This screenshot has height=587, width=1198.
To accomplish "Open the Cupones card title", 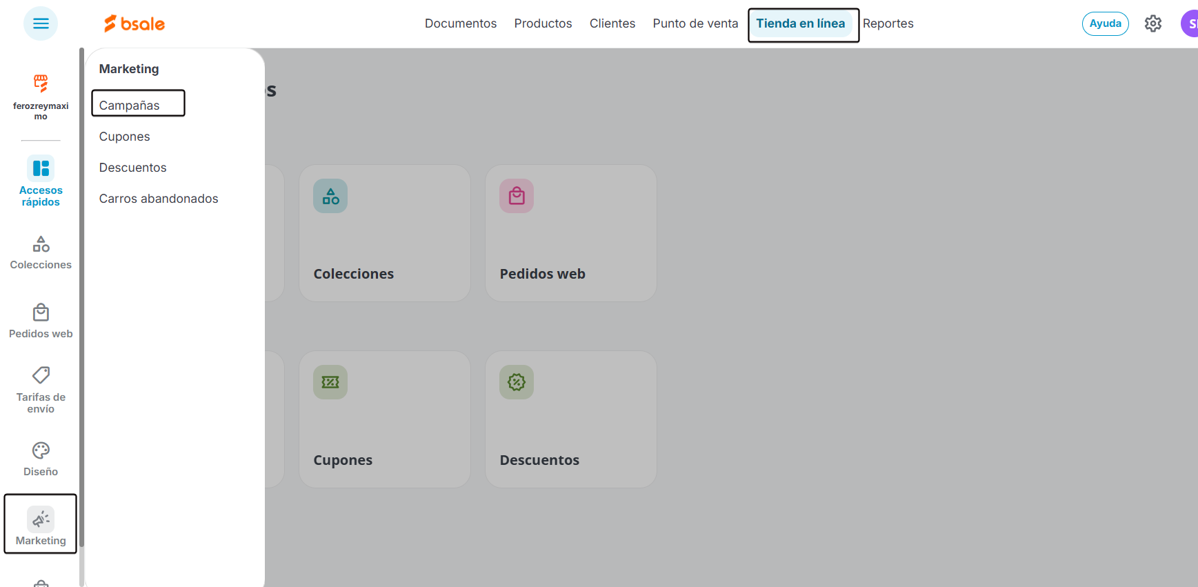I will [343, 460].
